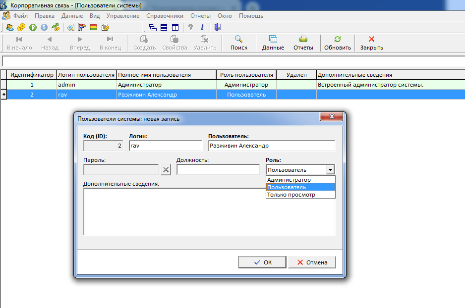Click the cascade windows icon
Screen dimensions: 465x308
pos(153,27)
